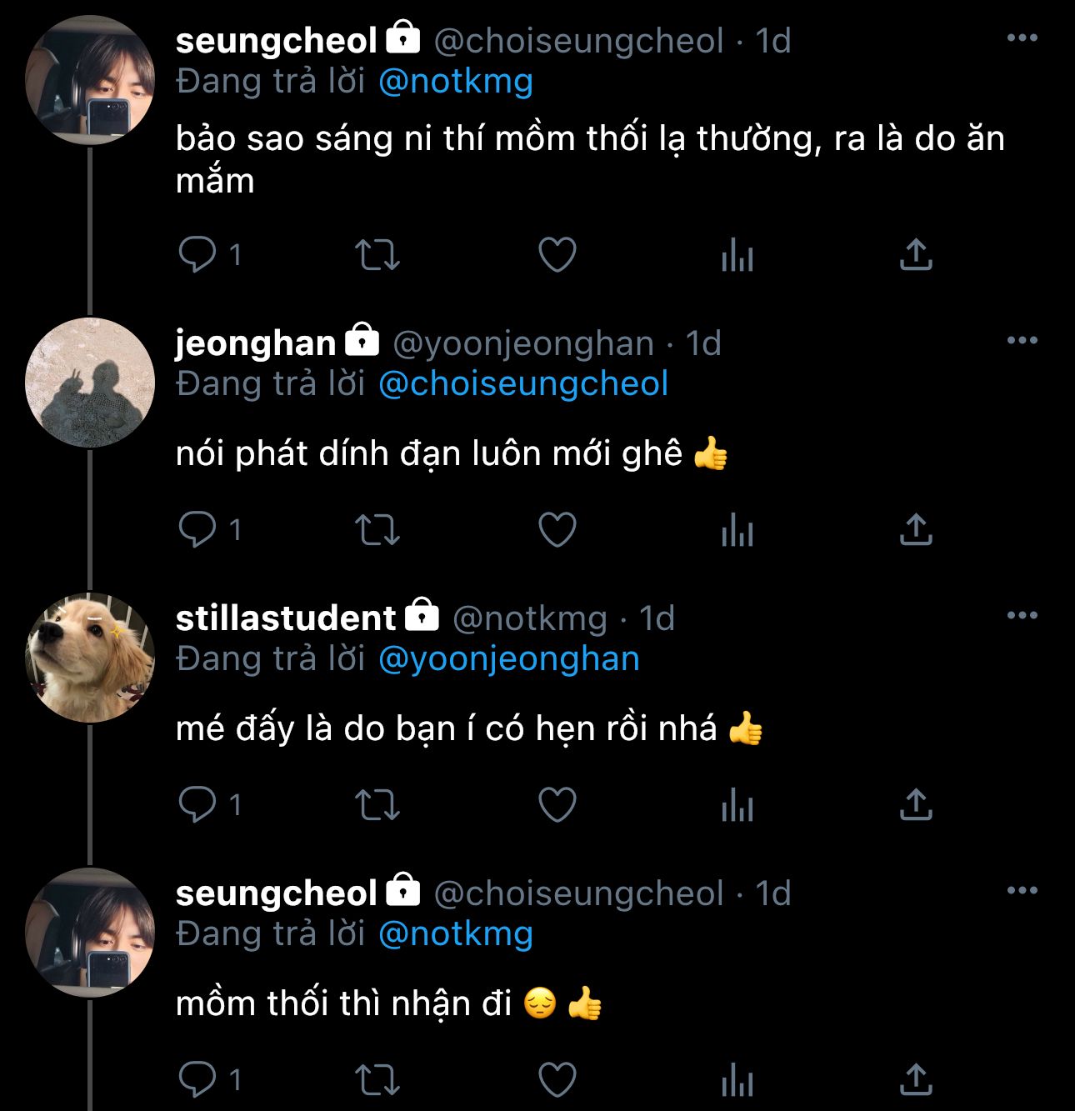Retweet seungcheol's first tweet
Viewport: 1075px width, 1111px height.
coord(377,255)
